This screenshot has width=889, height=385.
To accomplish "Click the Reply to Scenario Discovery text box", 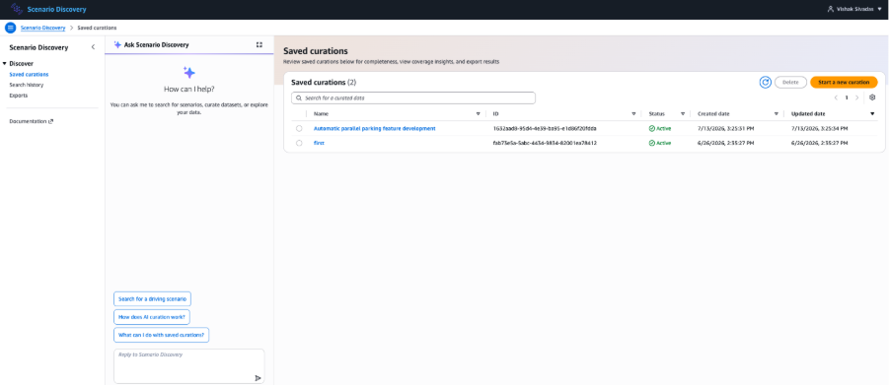I will (189, 366).
